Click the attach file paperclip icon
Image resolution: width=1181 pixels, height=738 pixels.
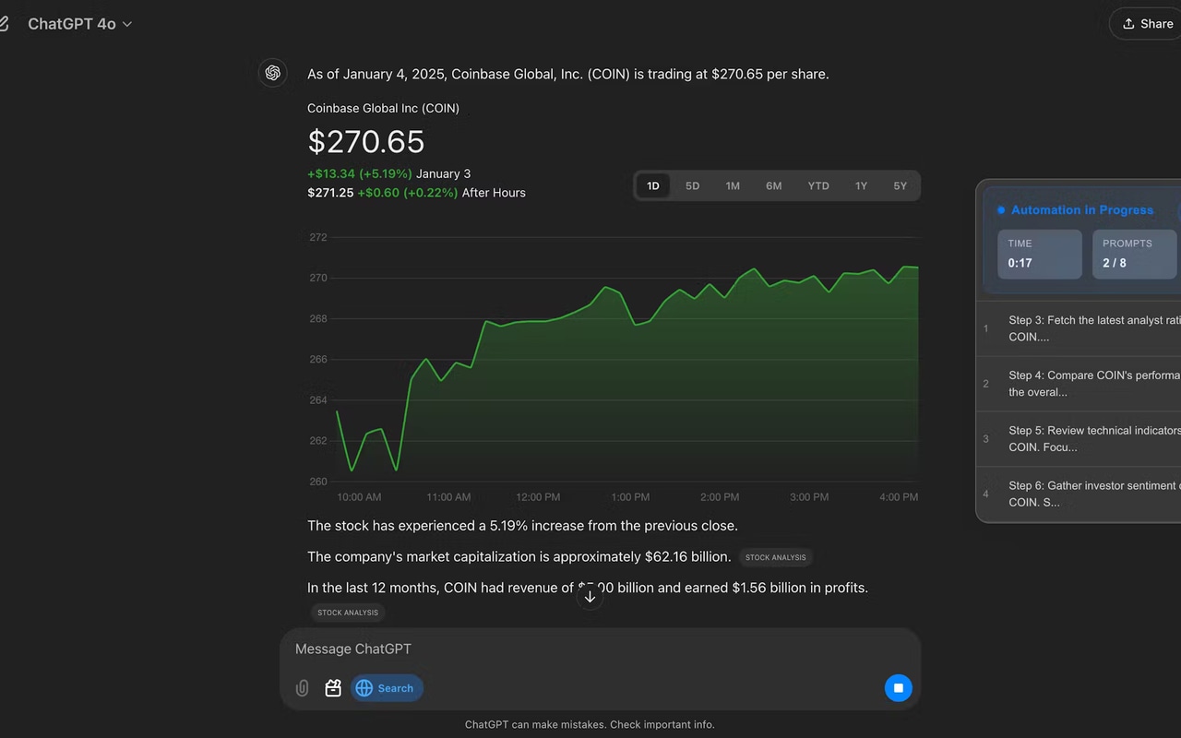click(302, 688)
